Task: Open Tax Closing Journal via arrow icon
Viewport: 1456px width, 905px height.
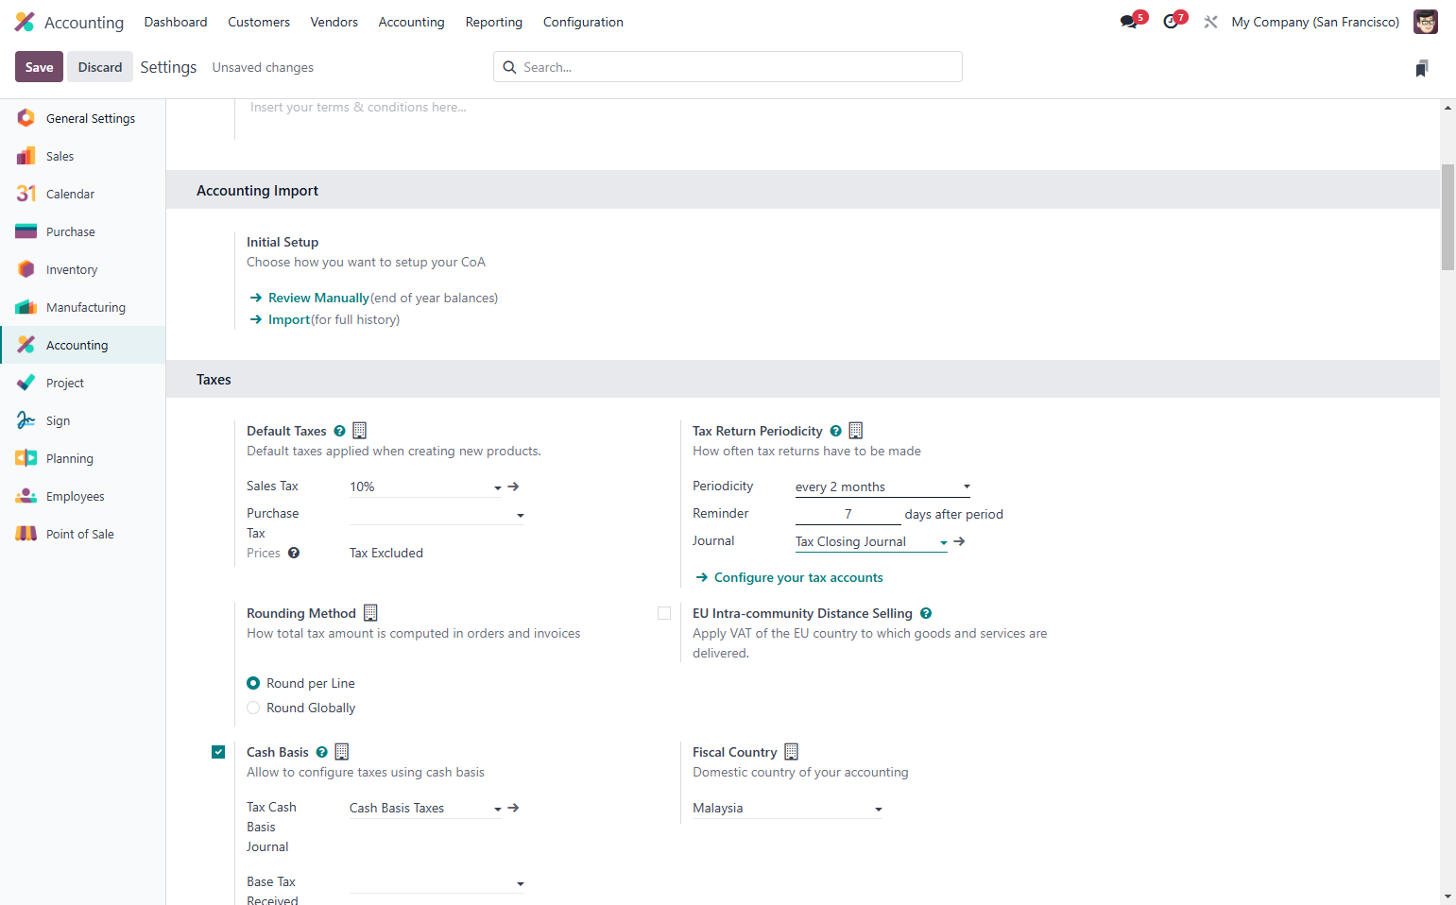Action: click(x=959, y=541)
